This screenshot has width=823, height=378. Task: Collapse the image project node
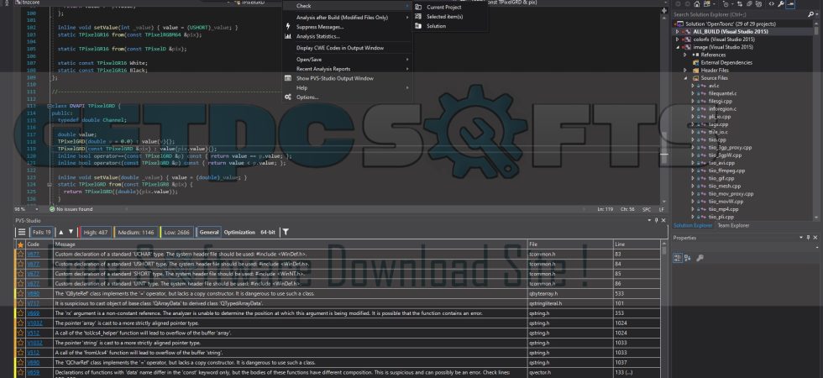(678, 47)
